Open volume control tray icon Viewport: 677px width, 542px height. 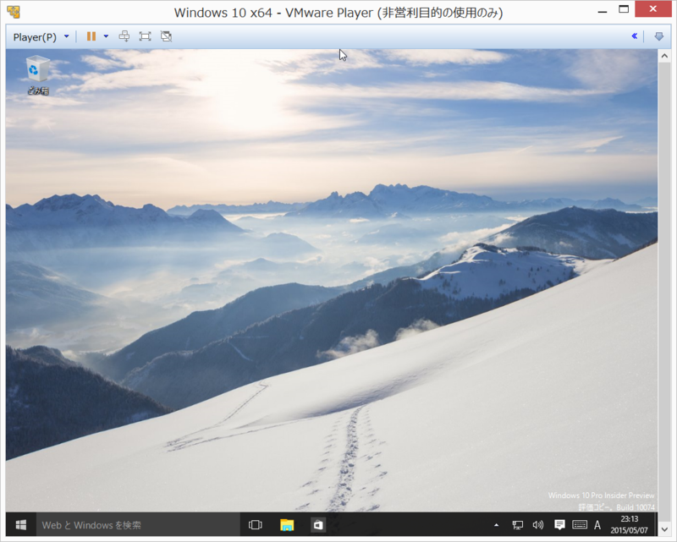[538, 525]
